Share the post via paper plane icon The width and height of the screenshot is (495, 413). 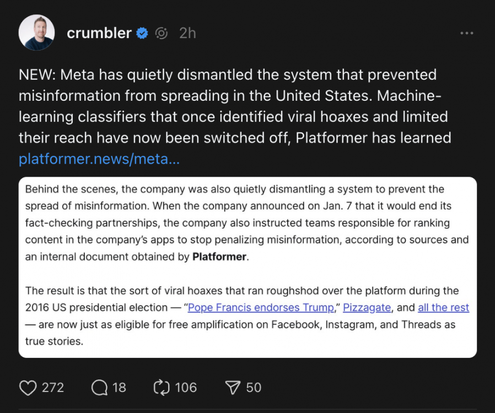point(233,388)
